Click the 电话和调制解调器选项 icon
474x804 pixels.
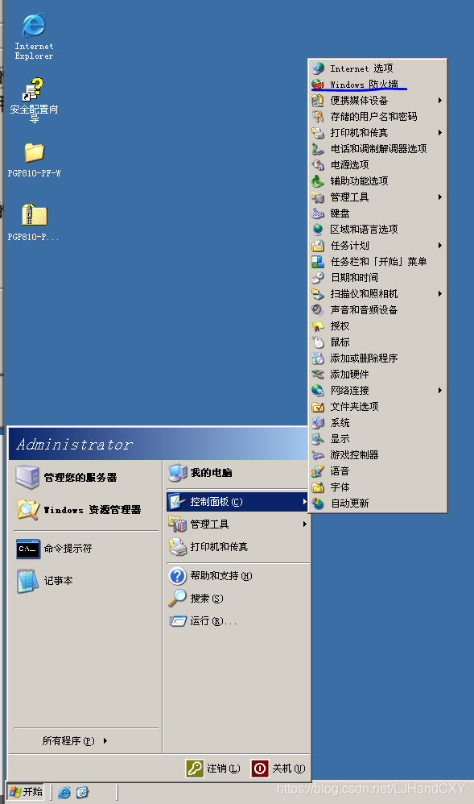(318, 149)
